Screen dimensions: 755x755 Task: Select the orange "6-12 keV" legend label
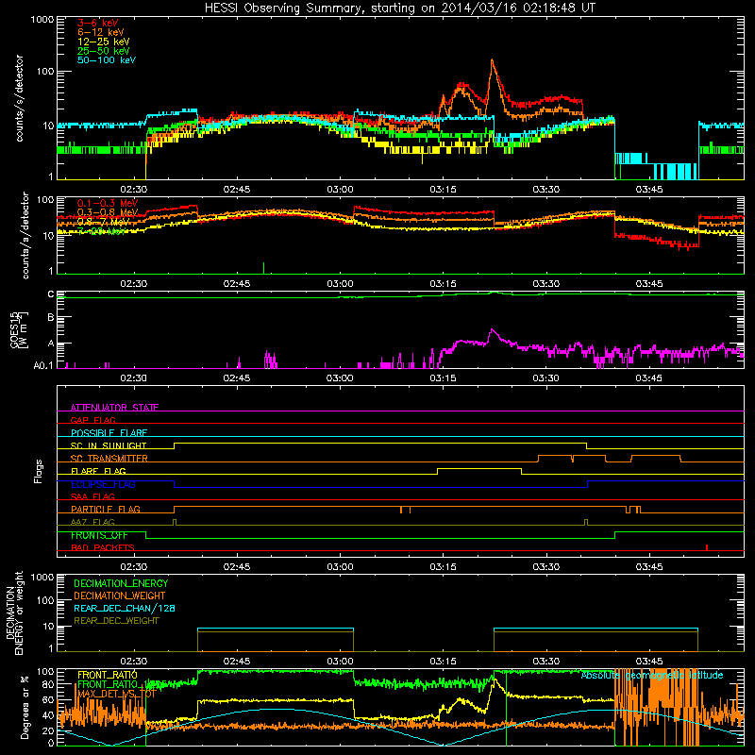101,32
